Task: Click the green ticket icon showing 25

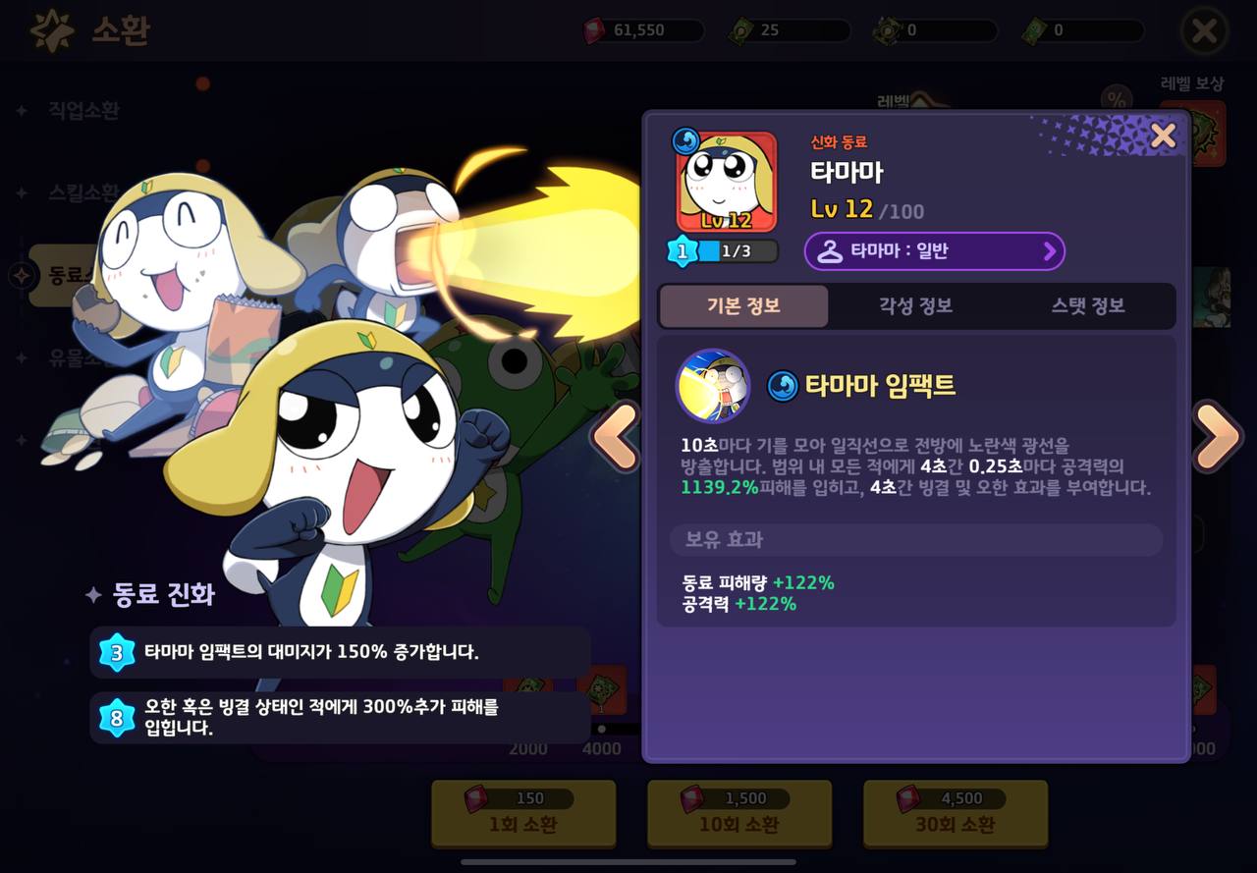Action: coord(740,30)
